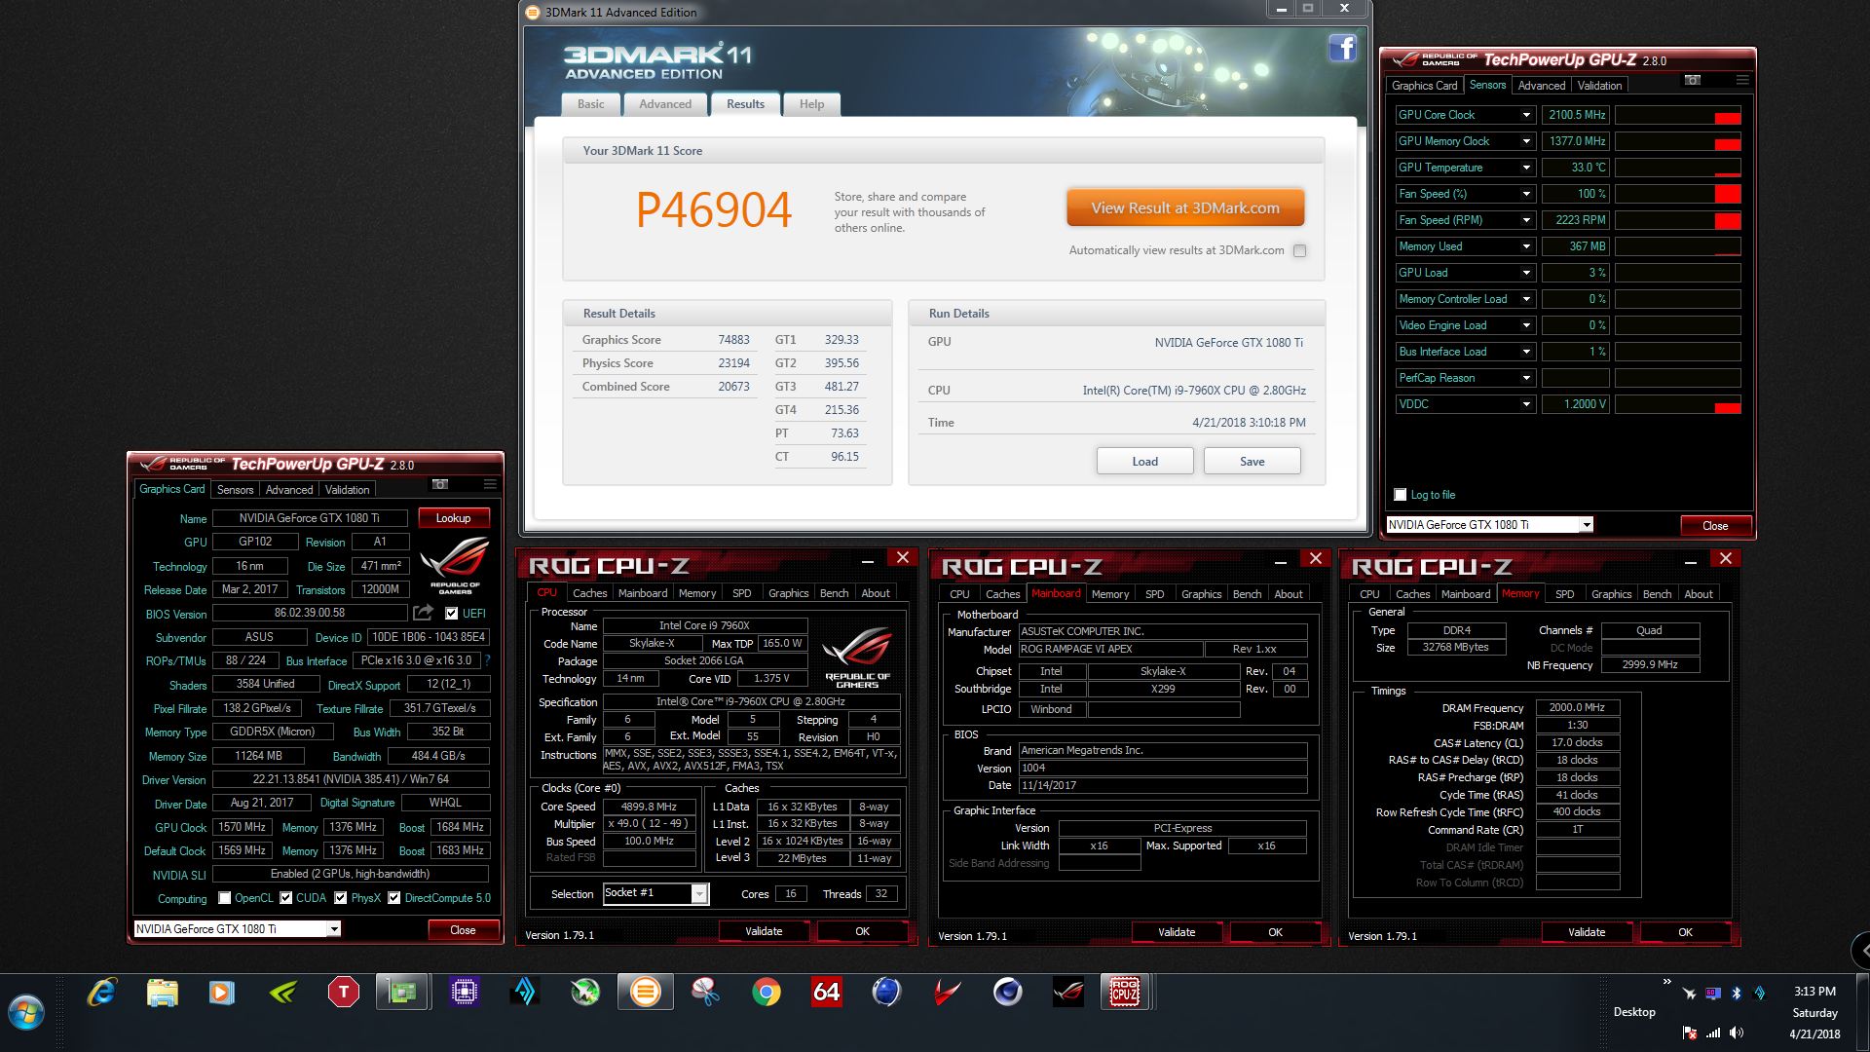Click the Facebook icon in 3DMark

click(1342, 48)
